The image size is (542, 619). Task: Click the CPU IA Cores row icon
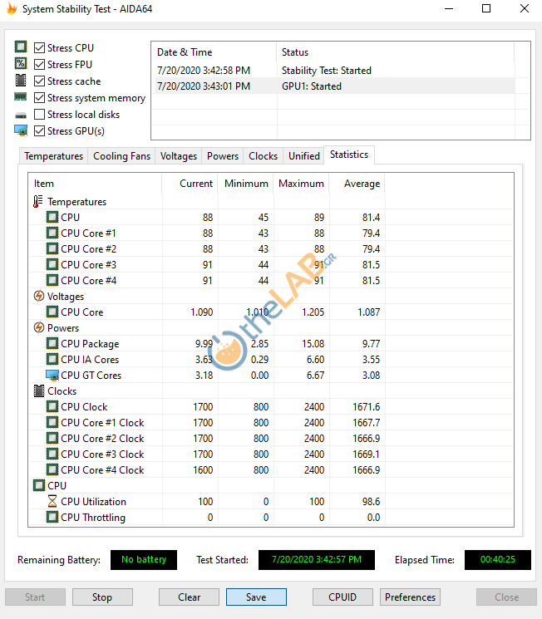point(52,359)
